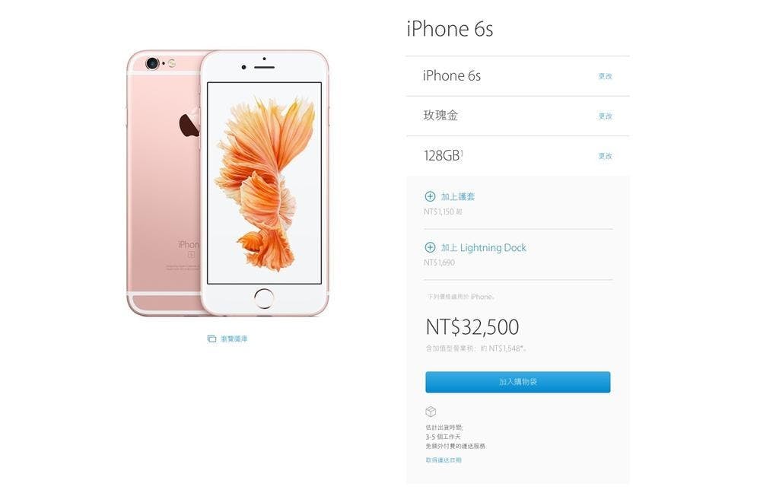Screen dimensions: 779x493
Task: Click the iPhone front screen fish wallpaper
Action: click(264, 183)
